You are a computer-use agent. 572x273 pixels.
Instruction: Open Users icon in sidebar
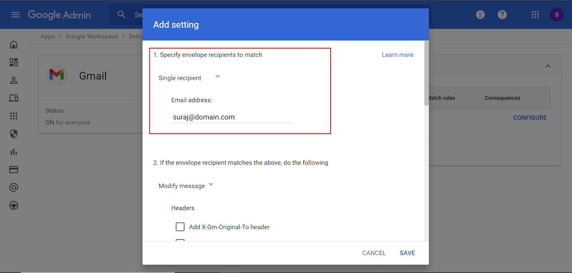tap(14, 80)
